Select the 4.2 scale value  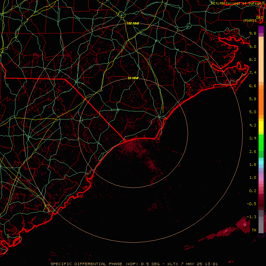[x=253, y=125]
